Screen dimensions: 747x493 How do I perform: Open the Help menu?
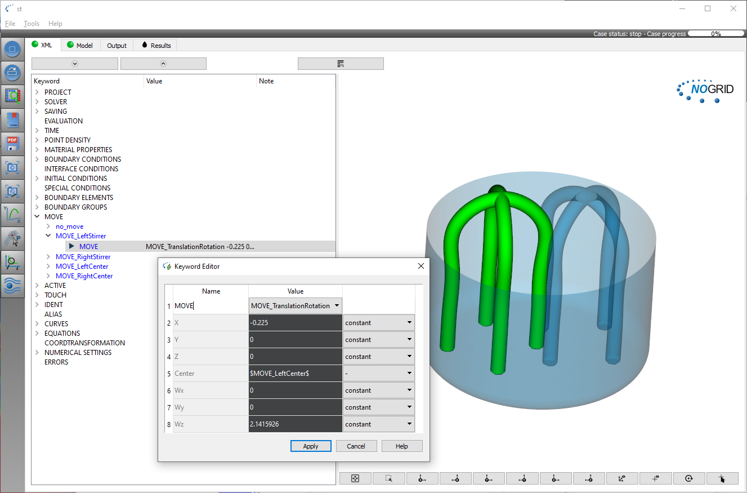(x=55, y=24)
